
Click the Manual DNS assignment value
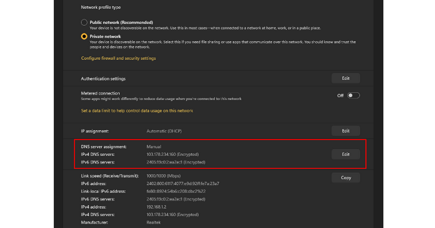[154, 147]
